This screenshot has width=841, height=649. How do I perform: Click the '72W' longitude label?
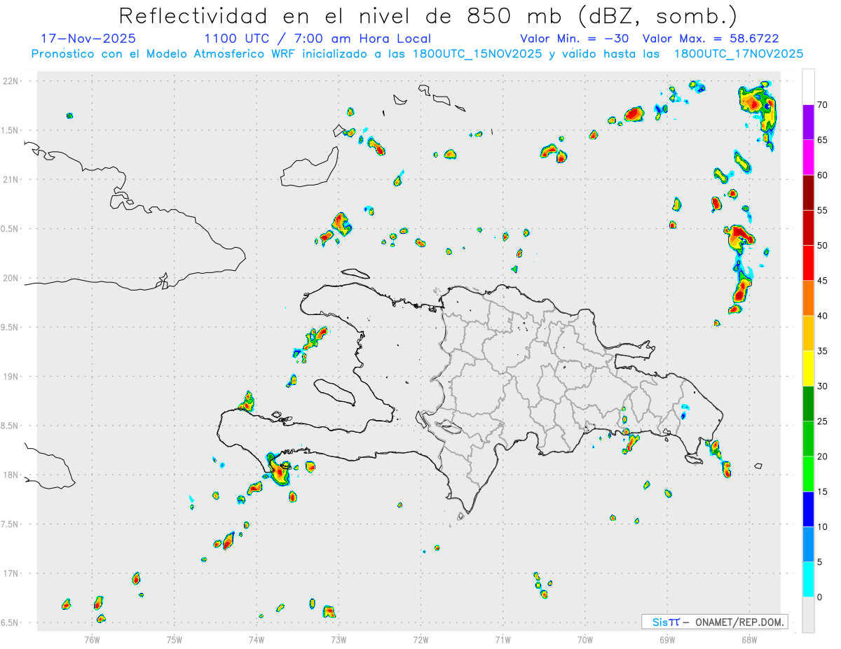(x=420, y=638)
